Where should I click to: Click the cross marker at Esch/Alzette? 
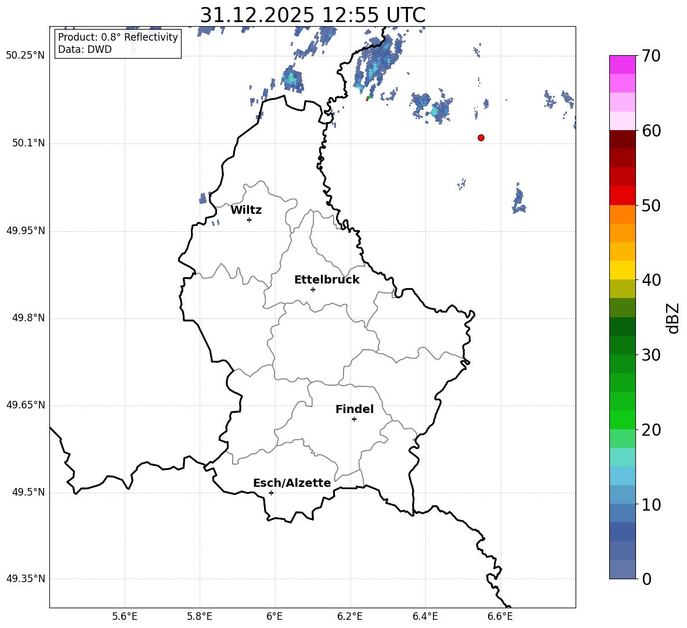pos(271,493)
